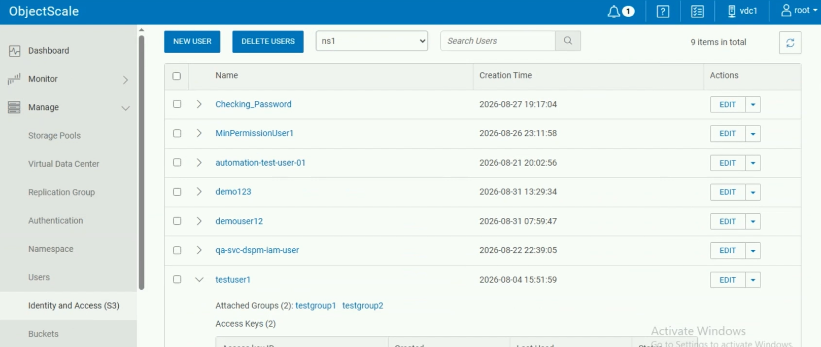This screenshot has height=347, width=821.
Task: Tick the demo123 row checkbox
Action: pos(177,191)
